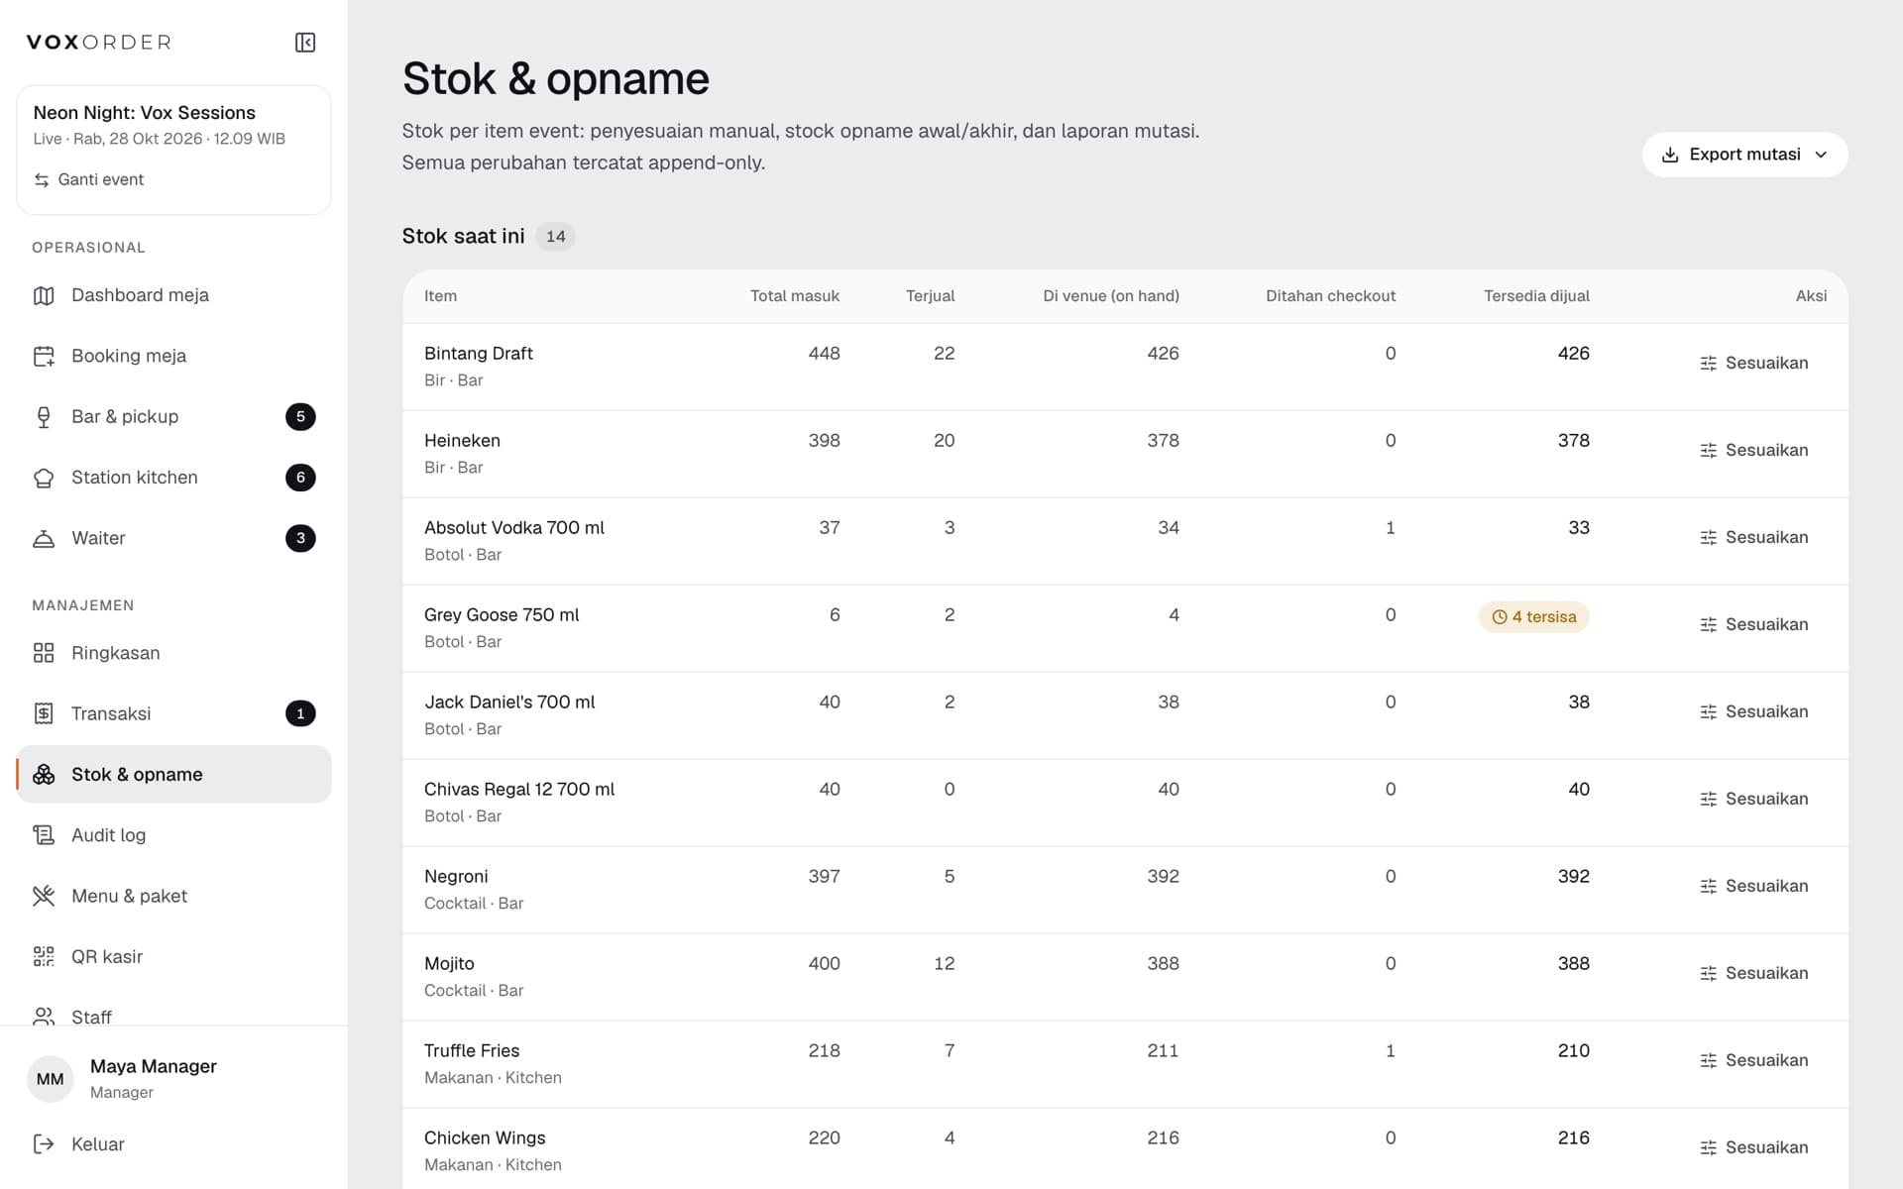Viewport: 1903px width, 1189px height.
Task: Open Maya Manager profile avatar
Action: (51, 1079)
